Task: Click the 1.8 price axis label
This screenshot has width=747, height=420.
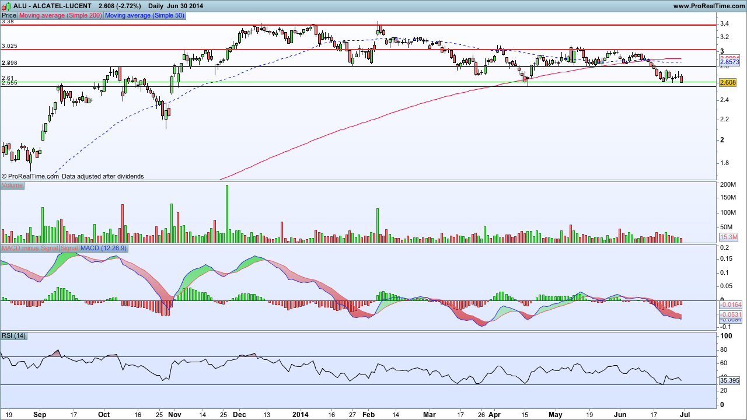Action: [725, 163]
